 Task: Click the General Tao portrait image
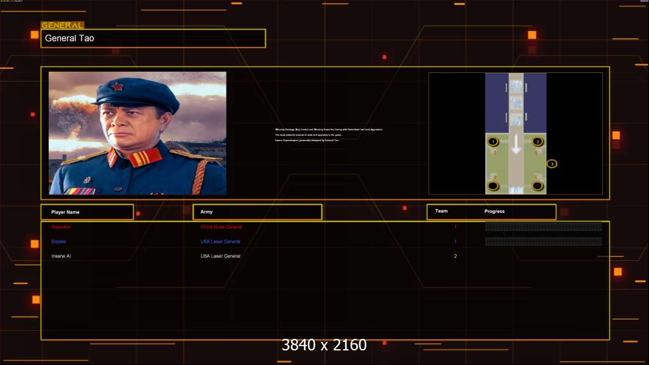click(138, 133)
